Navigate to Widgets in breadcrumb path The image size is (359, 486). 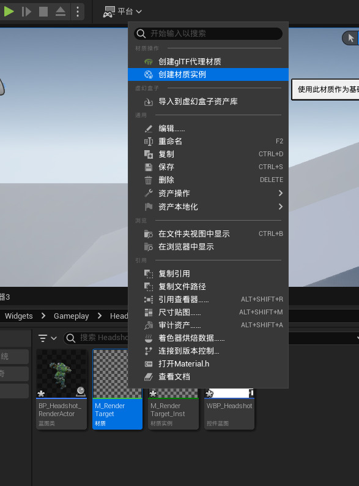click(18, 316)
